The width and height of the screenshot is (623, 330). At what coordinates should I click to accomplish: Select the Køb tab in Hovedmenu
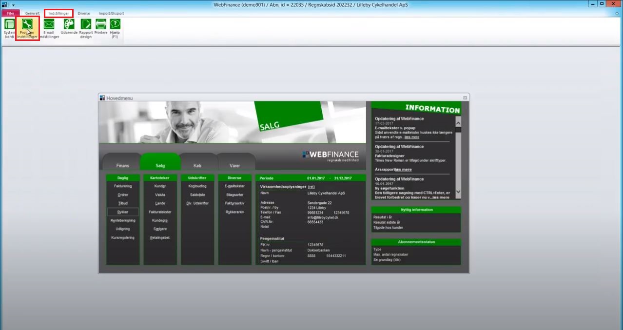tap(197, 165)
